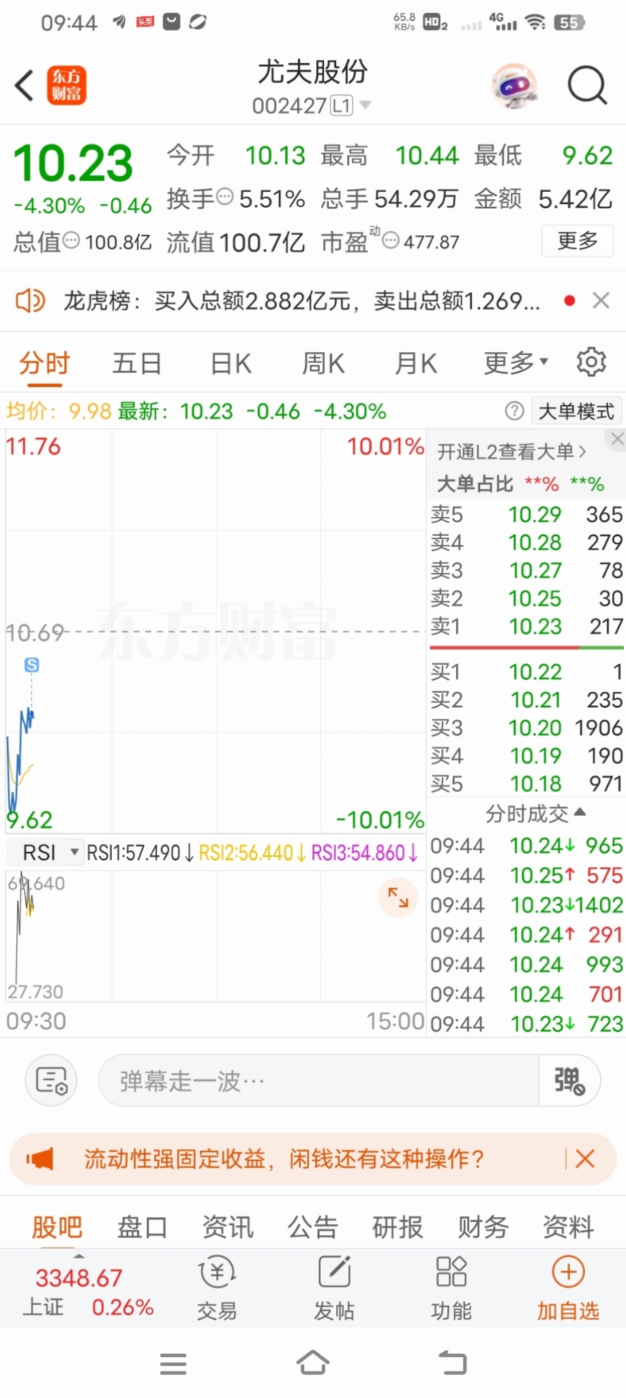Switch to the 月K chart tab
This screenshot has width=626, height=1398.
coord(416,363)
